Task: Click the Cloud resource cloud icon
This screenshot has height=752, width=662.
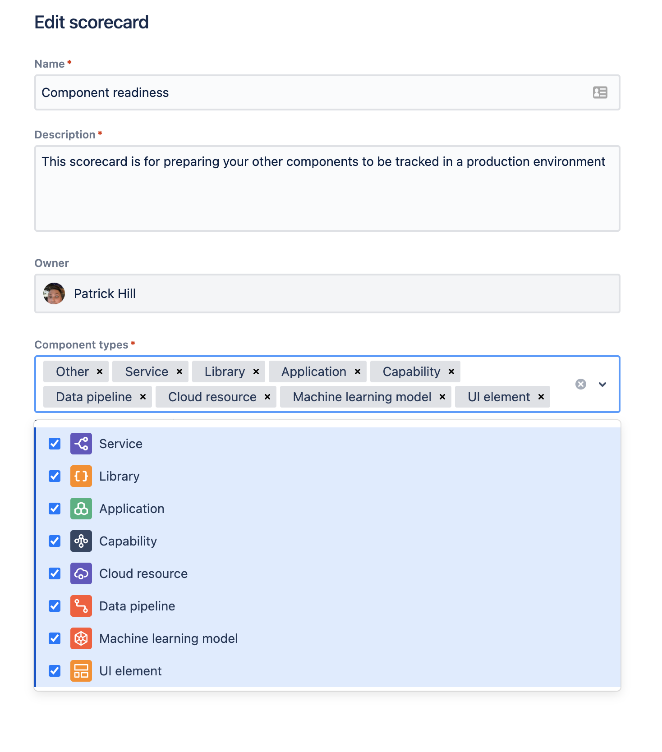Action: click(x=81, y=573)
